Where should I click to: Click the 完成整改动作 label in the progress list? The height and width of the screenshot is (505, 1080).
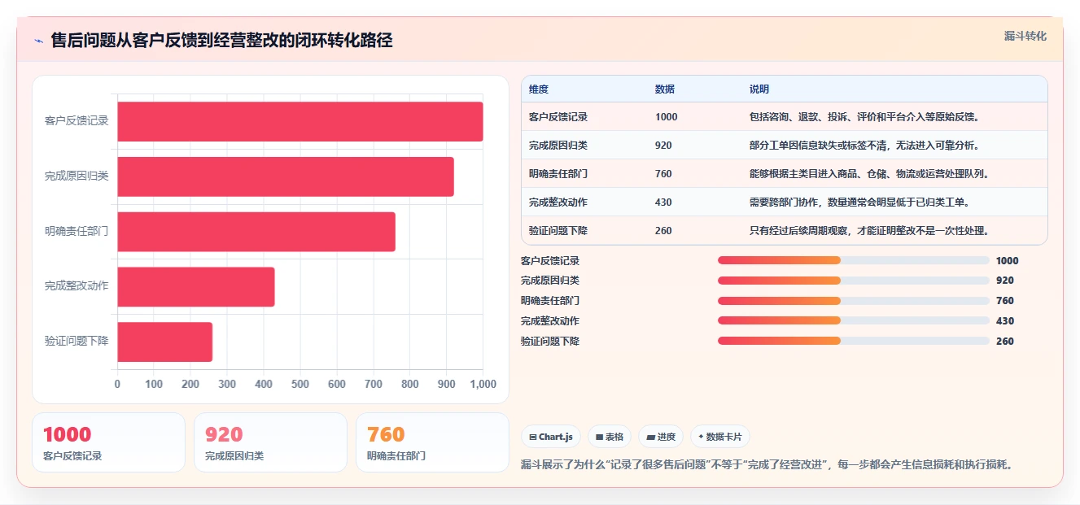click(x=550, y=321)
